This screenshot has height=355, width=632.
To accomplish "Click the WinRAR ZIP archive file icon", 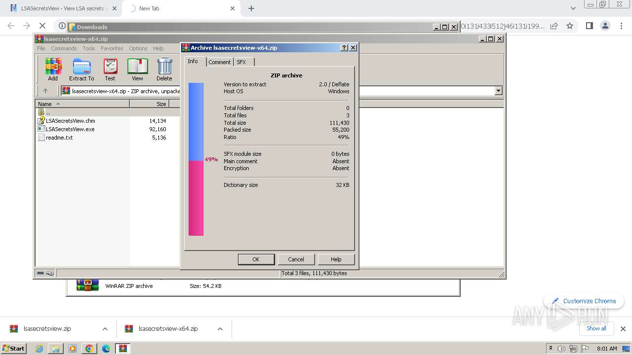I will click(87, 285).
